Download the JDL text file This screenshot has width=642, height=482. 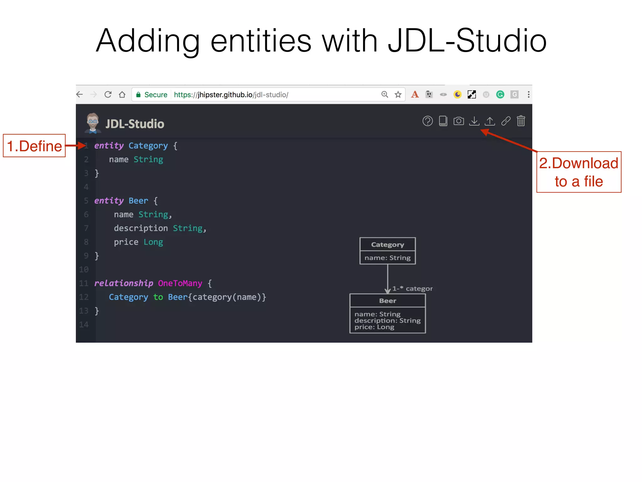tap(474, 121)
